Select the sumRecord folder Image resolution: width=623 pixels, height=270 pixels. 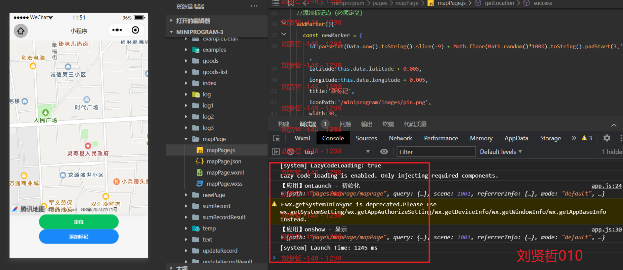(x=217, y=206)
